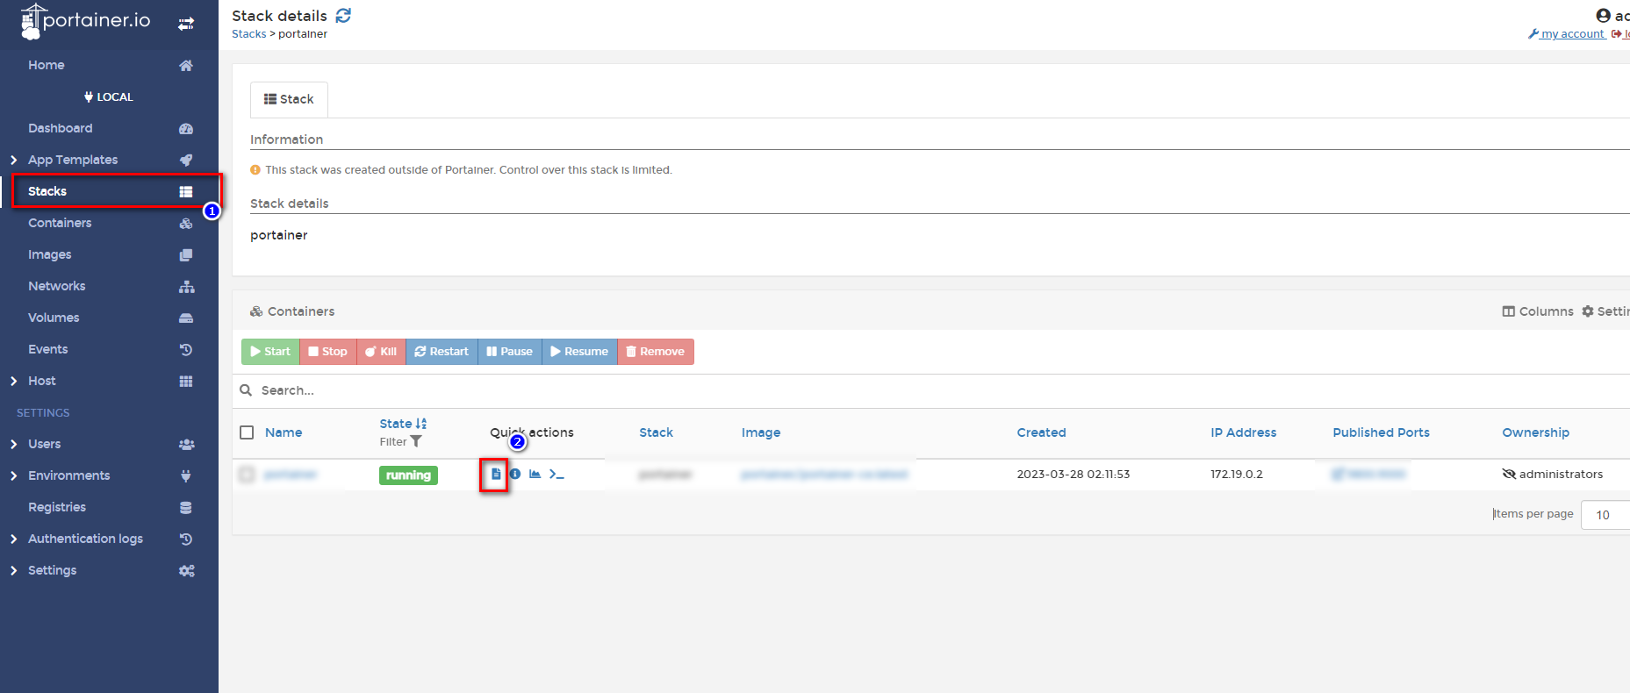The width and height of the screenshot is (1630, 693).
Task: Open container stats chart icon
Action: pos(535,474)
